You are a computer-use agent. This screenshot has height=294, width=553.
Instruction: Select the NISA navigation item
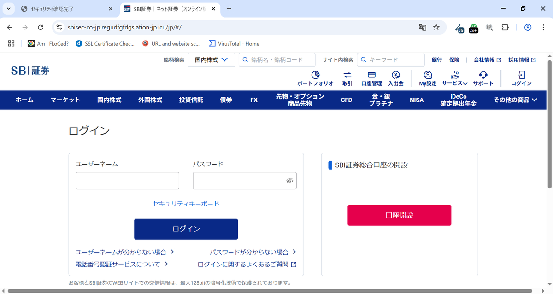[x=417, y=100]
